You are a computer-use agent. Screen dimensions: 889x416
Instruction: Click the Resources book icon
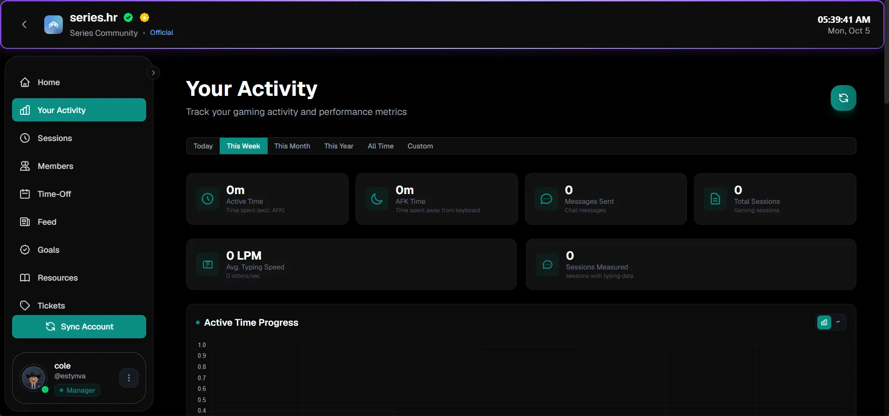click(25, 278)
